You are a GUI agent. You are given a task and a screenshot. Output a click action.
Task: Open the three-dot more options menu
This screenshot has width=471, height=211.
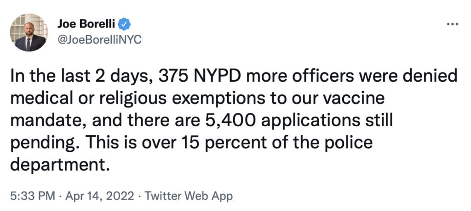pos(453,24)
